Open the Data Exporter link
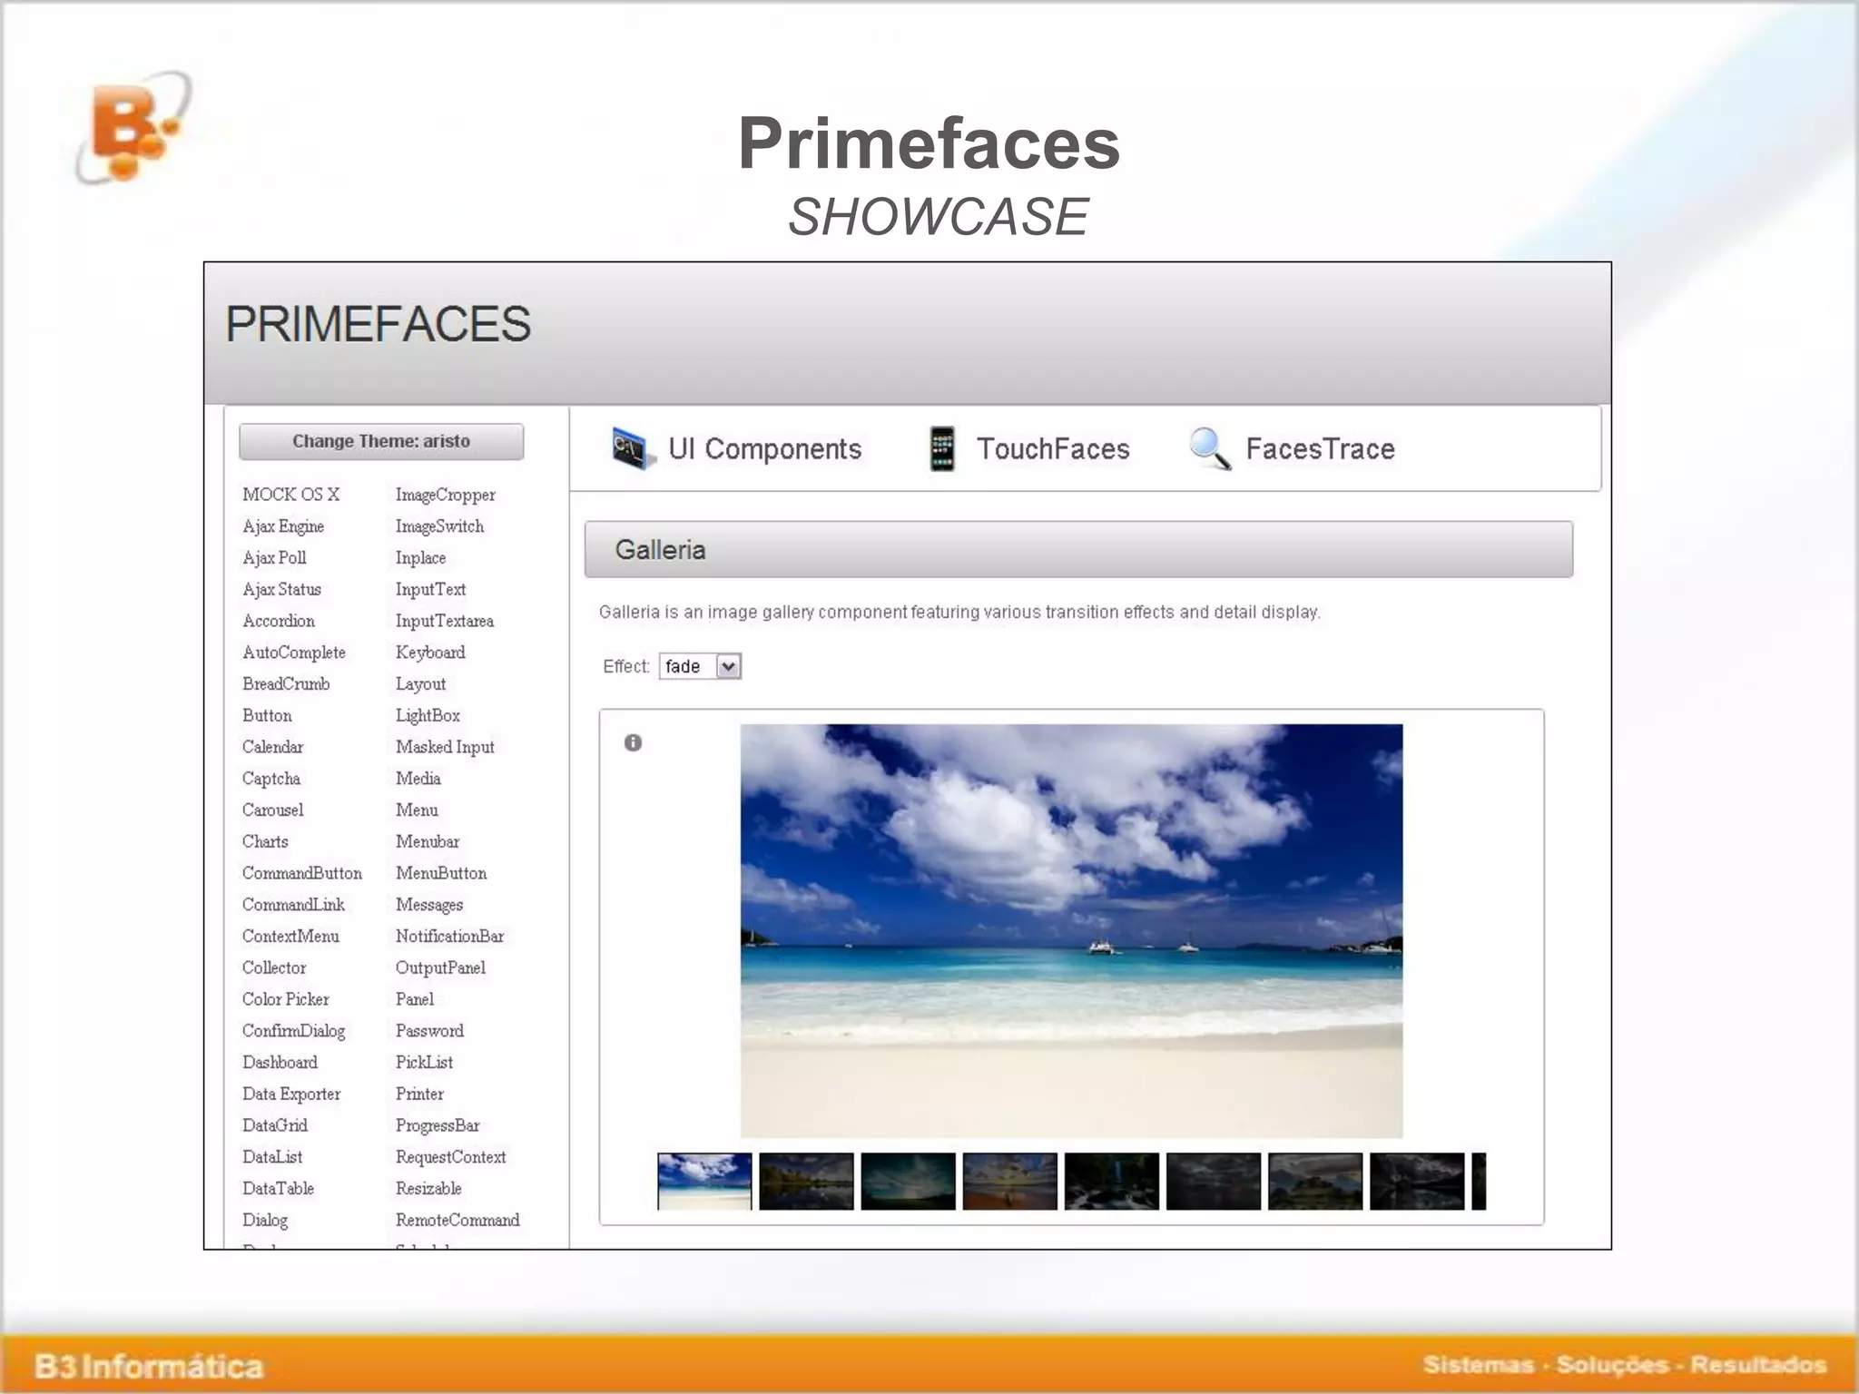Screen dimensions: 1859x1394 [x=291, y=1094]
